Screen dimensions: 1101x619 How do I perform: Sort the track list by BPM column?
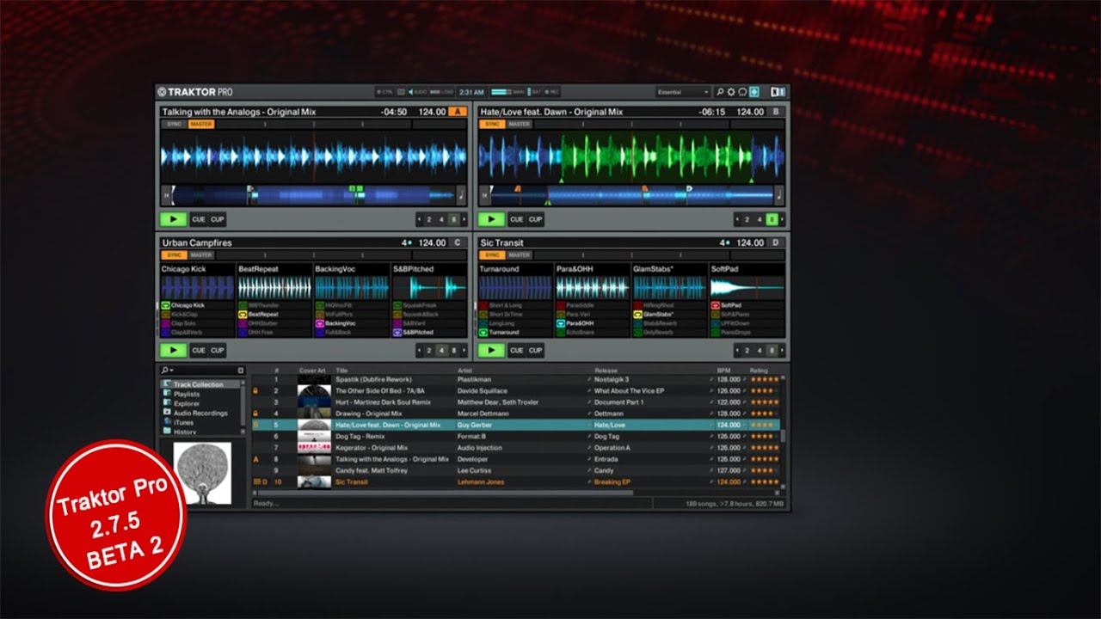[x=723, y=371]
